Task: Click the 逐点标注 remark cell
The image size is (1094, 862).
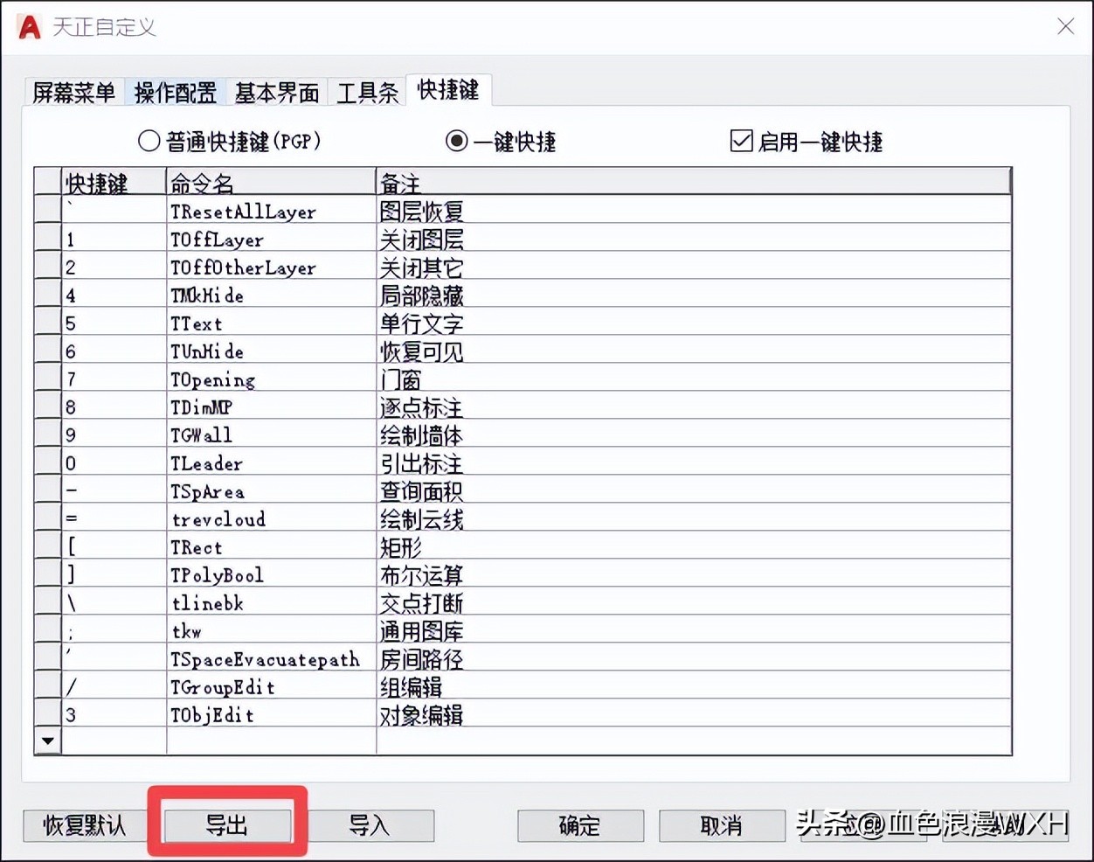Action: point(694,407)
